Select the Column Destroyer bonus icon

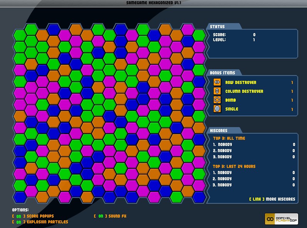pyautogui.click(x=217, y=91)
